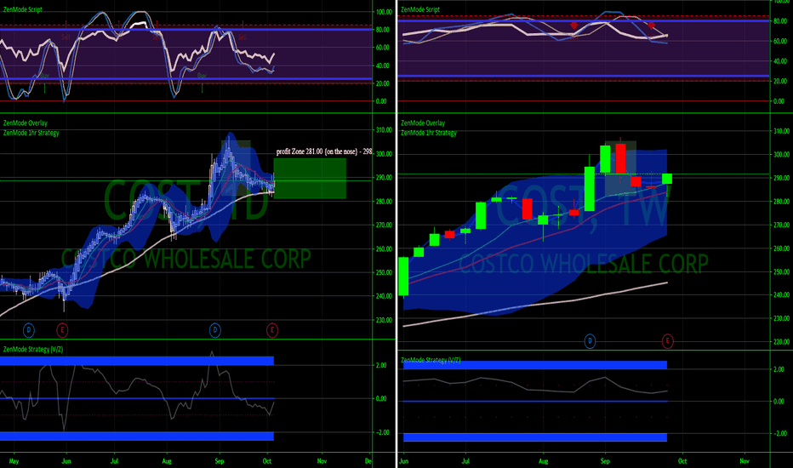Select the ZenMode Overlay label on the daily chart
Viewport: 793px width, 468px height.
point(26,123)
